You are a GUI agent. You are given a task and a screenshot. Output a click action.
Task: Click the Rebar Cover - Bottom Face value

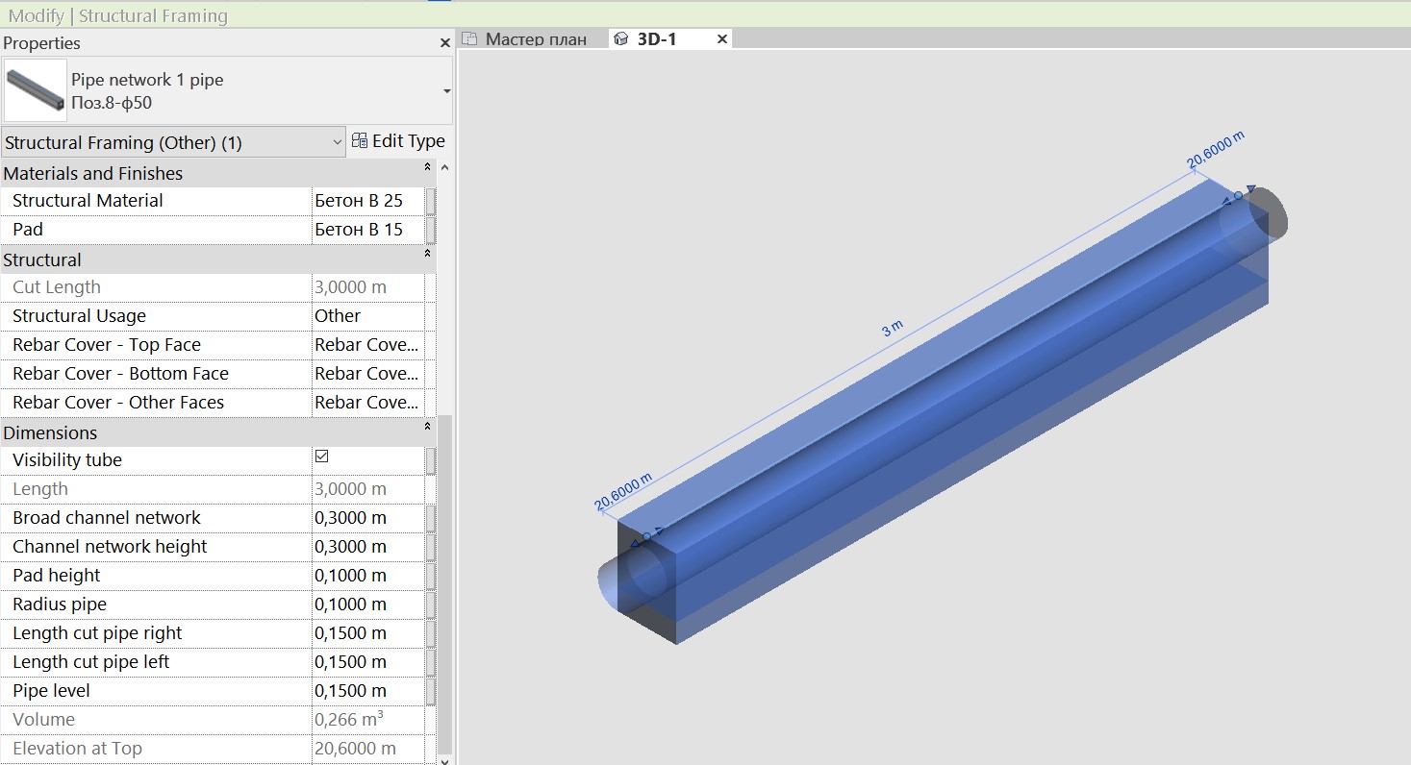point(368,374)
